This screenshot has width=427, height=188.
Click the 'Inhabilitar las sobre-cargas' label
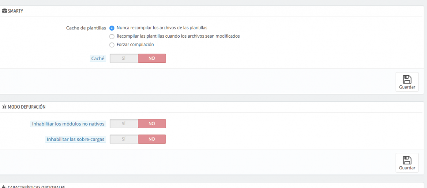[75, 139]
